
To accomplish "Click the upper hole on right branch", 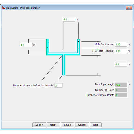I will 79,42.
